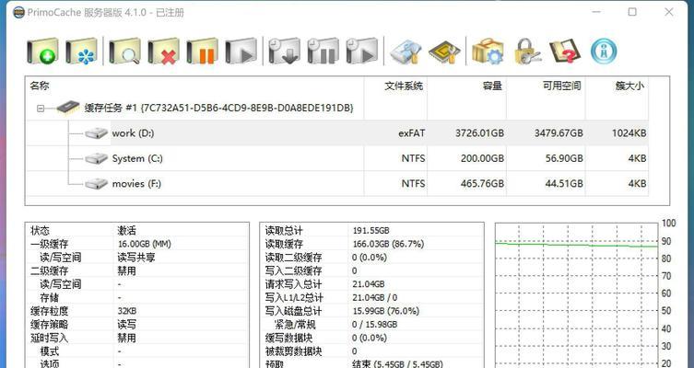694x368 pixels.
Task: Select the work (D:) volume
Action: [x=133, y=133]
